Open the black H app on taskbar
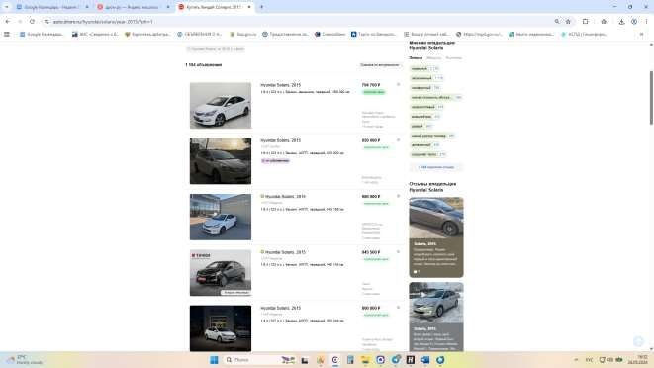 coord(411,360)
